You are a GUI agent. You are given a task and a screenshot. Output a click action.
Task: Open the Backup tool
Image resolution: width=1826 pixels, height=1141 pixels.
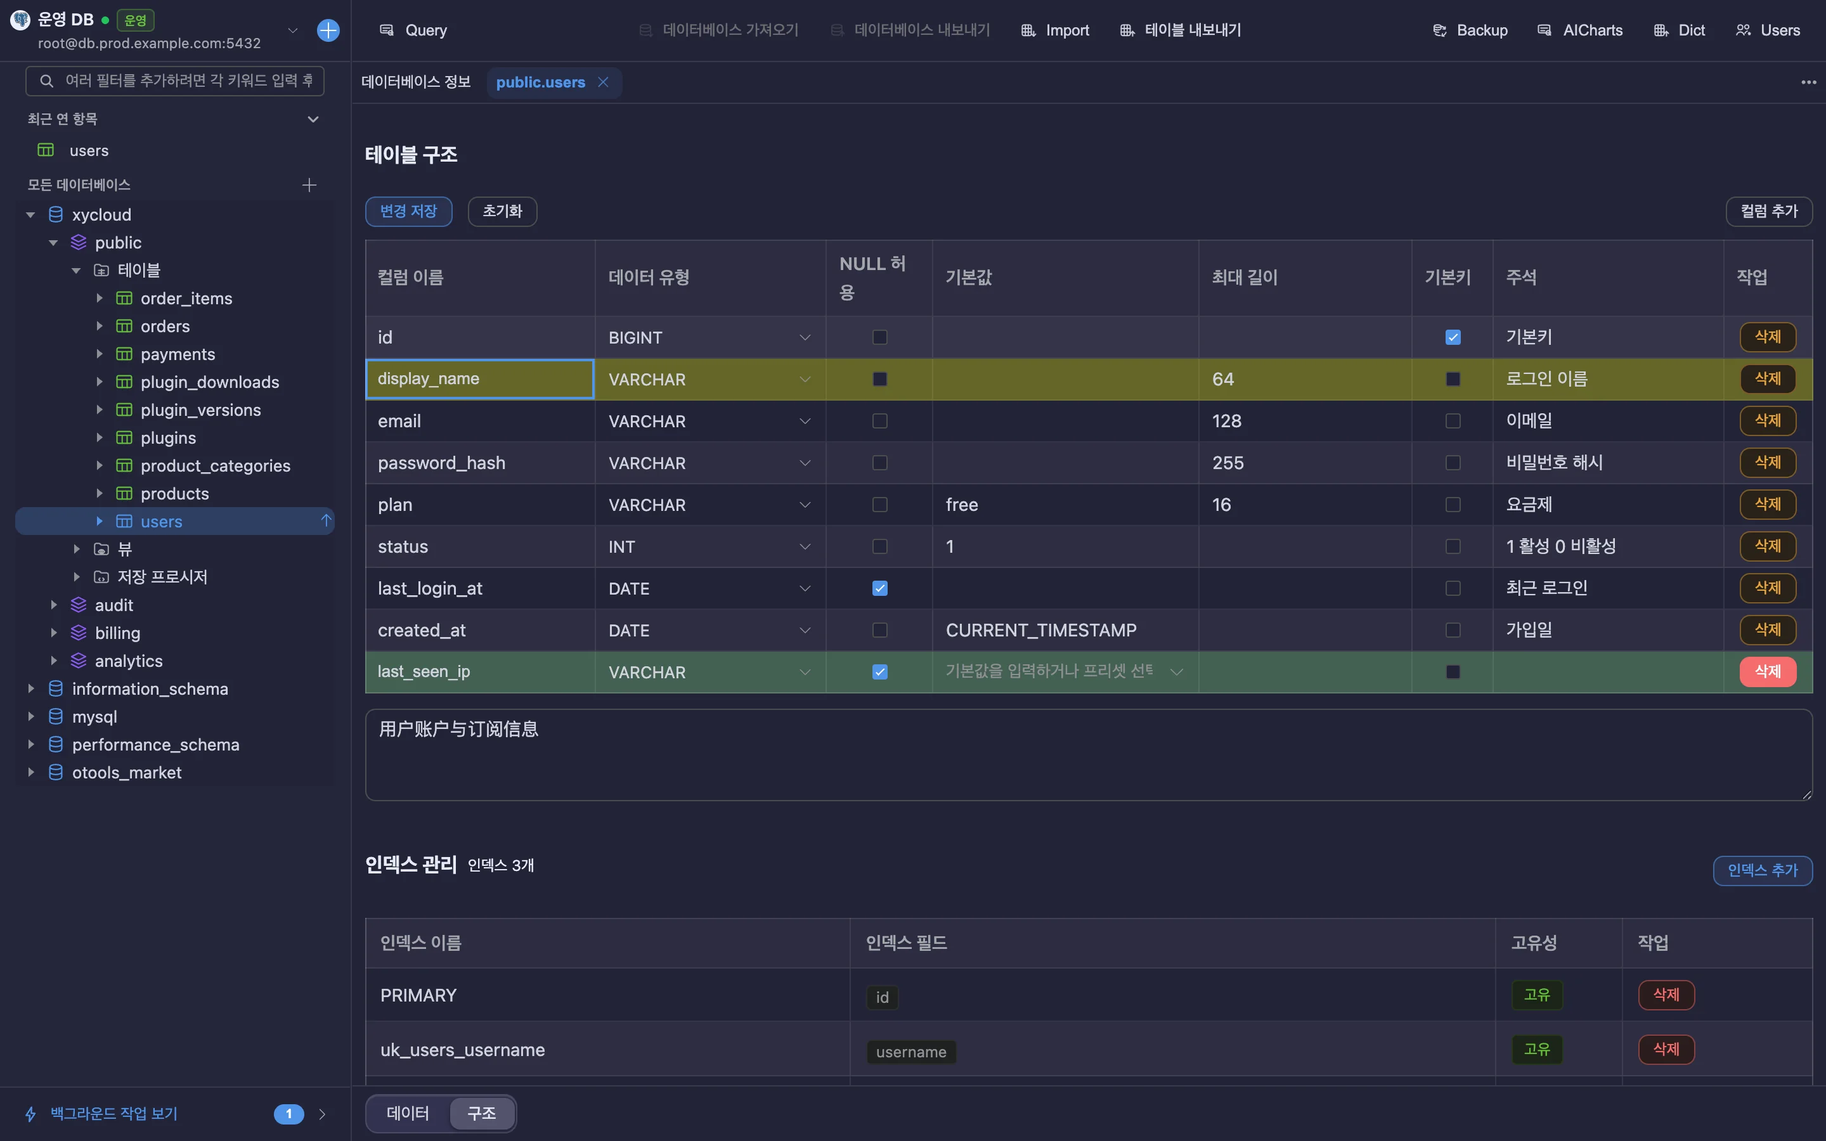click(1470, 30)
